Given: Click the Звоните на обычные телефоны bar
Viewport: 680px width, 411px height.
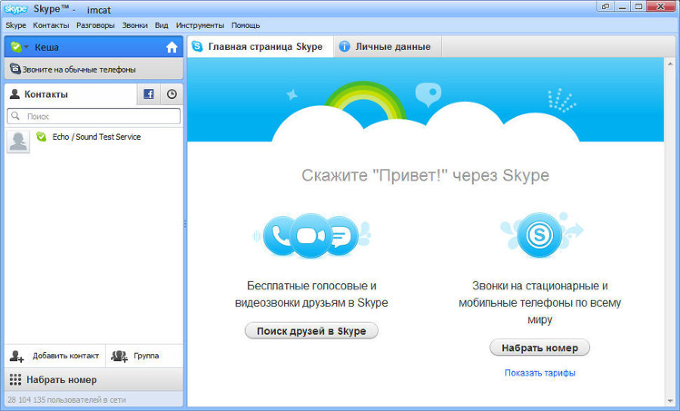Looking at the screenshot, I should pyautogui.click(x=94, y=70).
